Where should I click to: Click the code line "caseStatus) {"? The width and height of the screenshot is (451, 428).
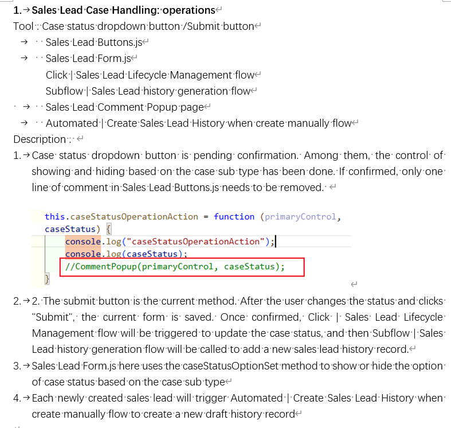(78, 229)
